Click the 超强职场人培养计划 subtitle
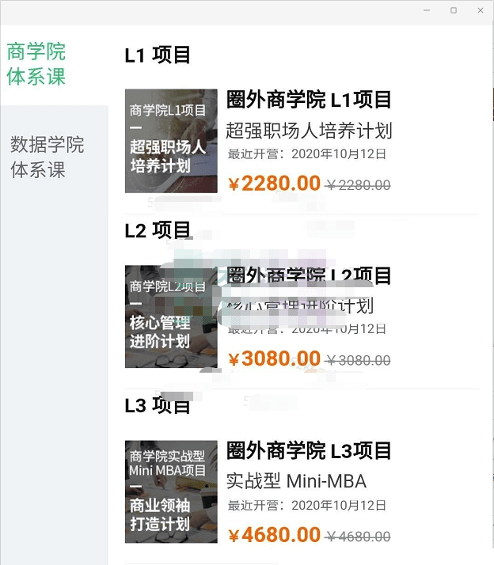494x565 pixels. pyautogui.click(x=309, y=131)
